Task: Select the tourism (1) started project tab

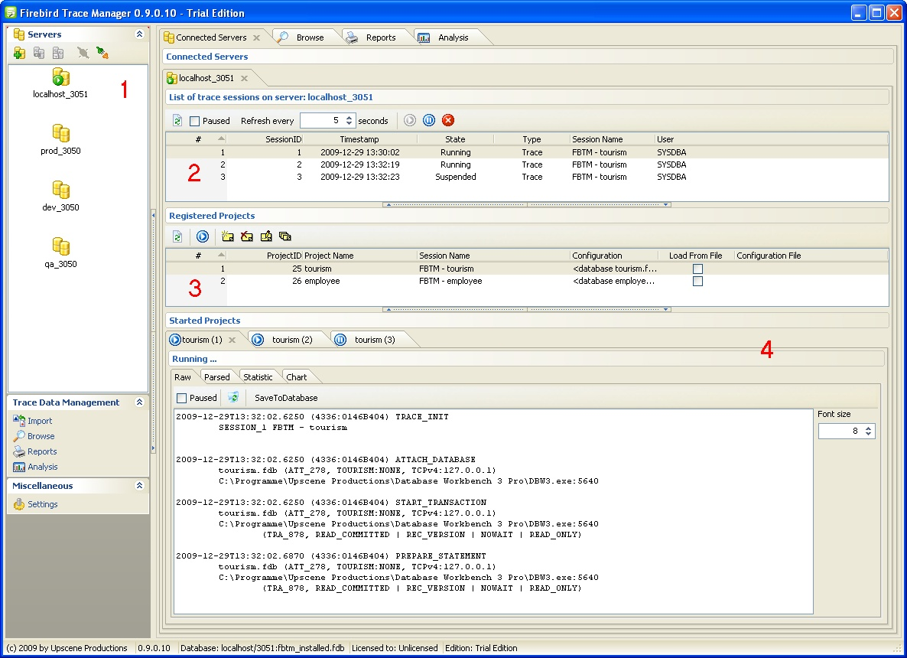Action: pyautogui.click(x=202, y=340)
